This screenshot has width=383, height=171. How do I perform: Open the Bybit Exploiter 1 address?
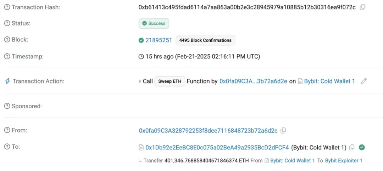[344, 160]
